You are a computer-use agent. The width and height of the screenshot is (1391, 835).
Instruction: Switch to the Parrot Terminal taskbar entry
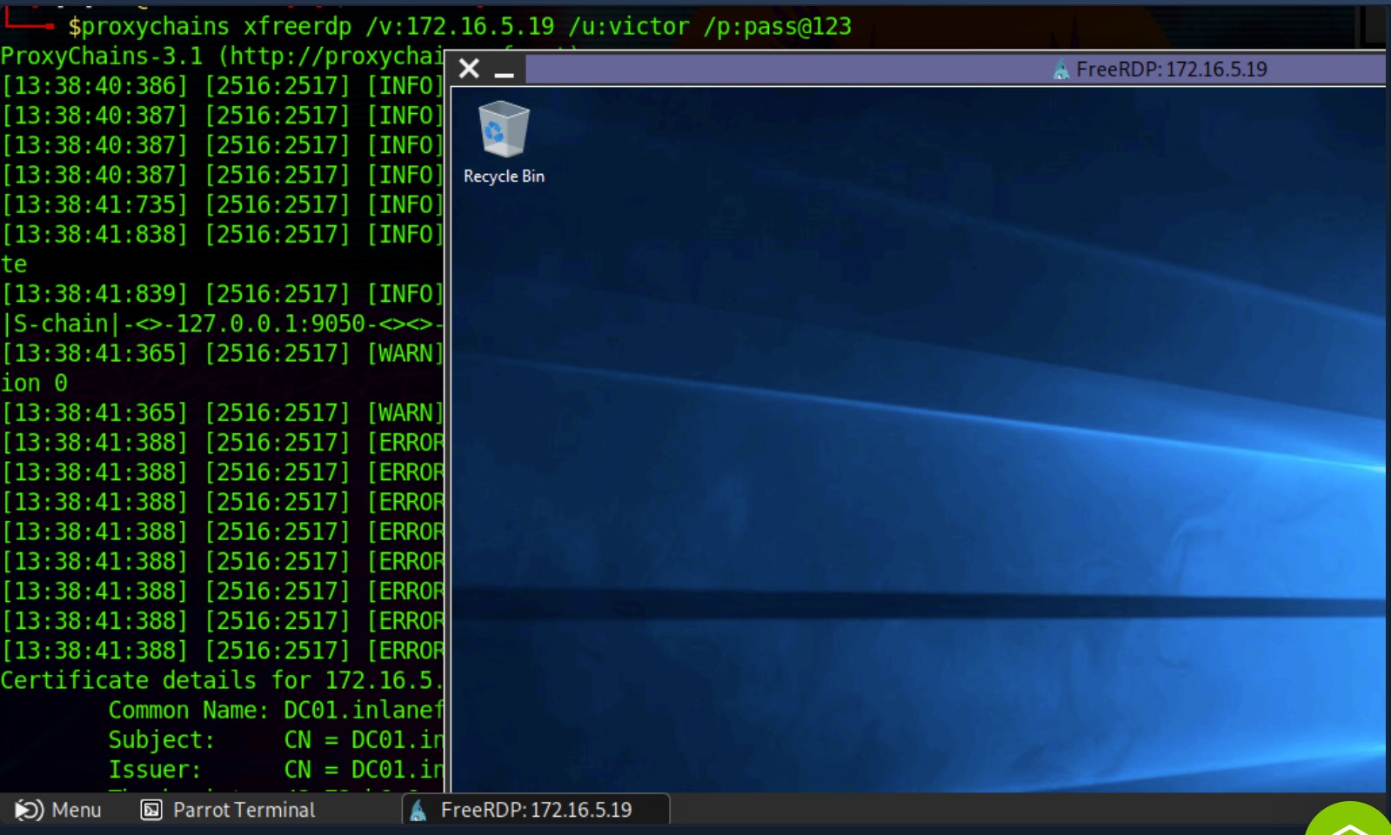coord(244,810)
